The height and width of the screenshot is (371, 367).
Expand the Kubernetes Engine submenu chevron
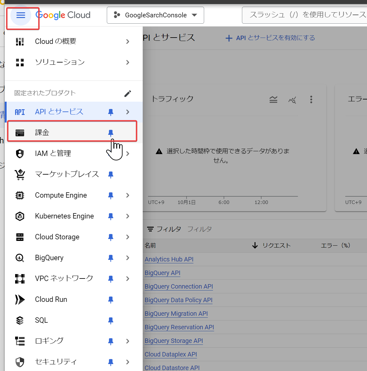(128, 216)
